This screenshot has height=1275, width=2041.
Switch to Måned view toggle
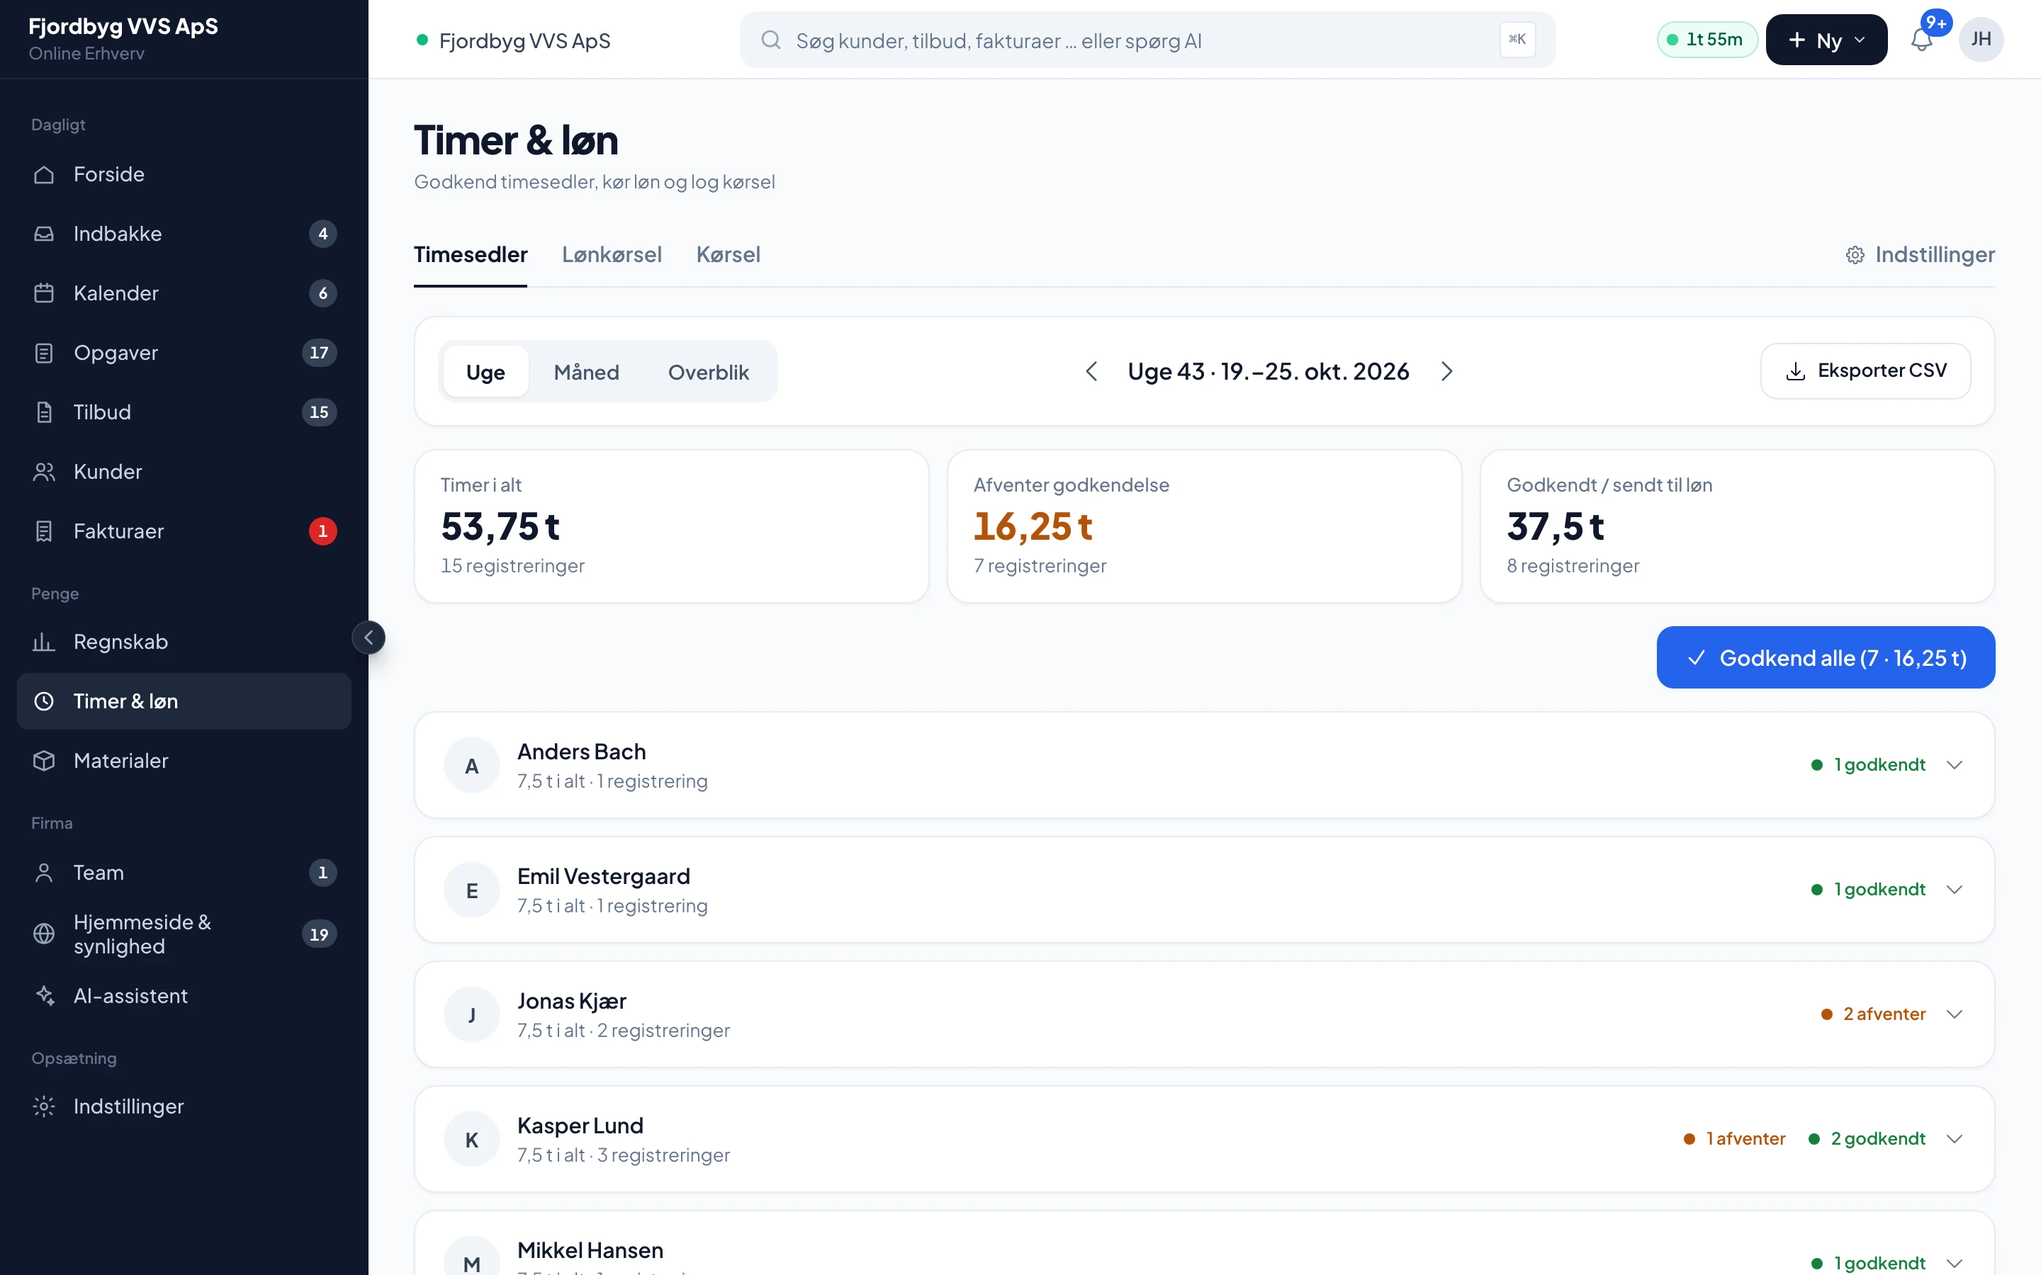coord(586,372)
